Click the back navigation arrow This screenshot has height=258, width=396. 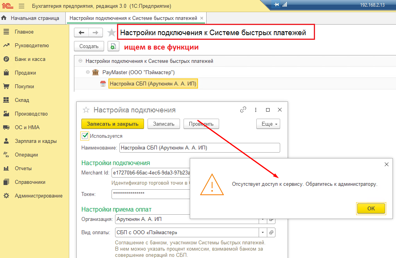click(81, 32)
